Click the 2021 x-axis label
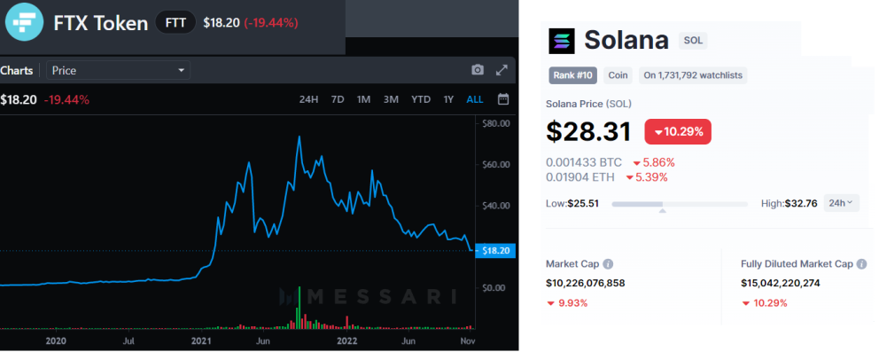 [201, 340]
